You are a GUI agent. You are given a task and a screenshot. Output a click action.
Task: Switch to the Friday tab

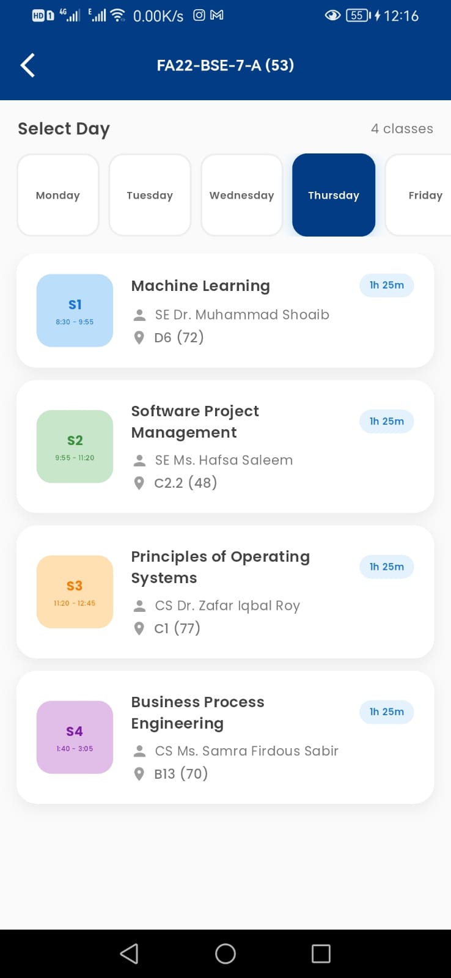pyautogui.click(x=425, y=195)
